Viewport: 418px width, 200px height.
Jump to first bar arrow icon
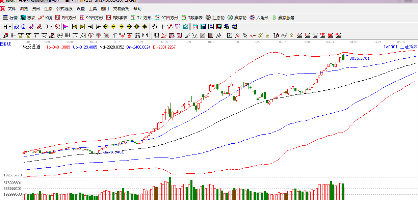[x=75, y=27]
